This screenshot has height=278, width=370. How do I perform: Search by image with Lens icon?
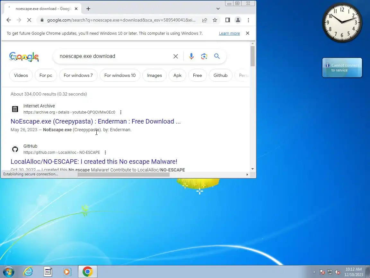point(204,56)
